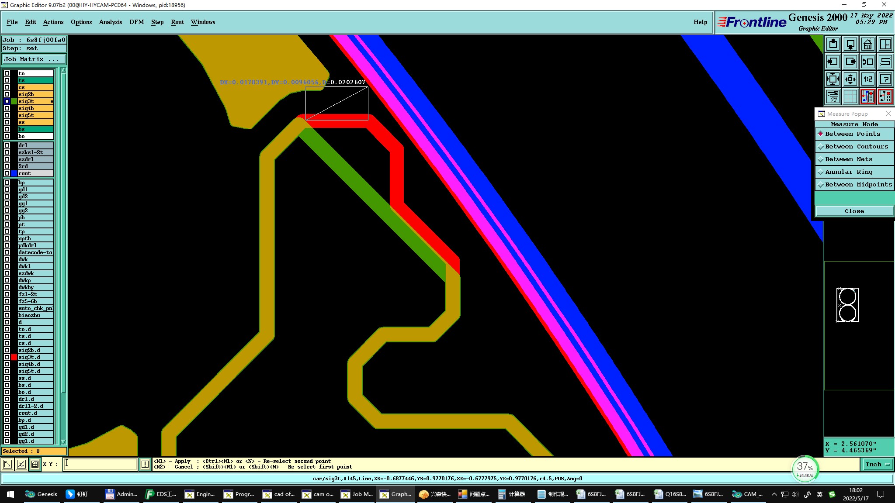
Task: Open the grid display icon
Action: coord(850,96)
